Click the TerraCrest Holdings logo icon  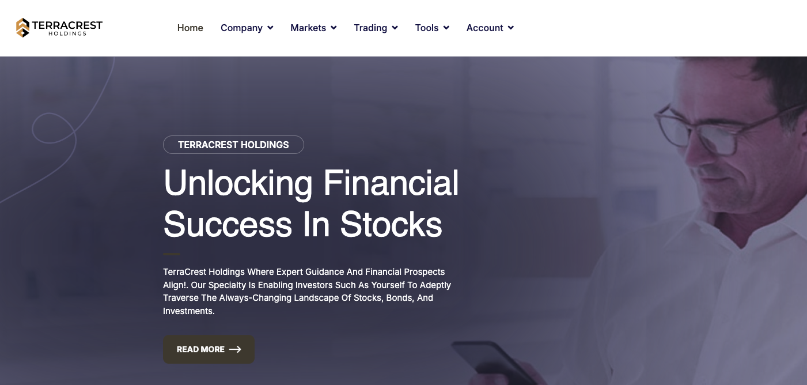[22, 27]
